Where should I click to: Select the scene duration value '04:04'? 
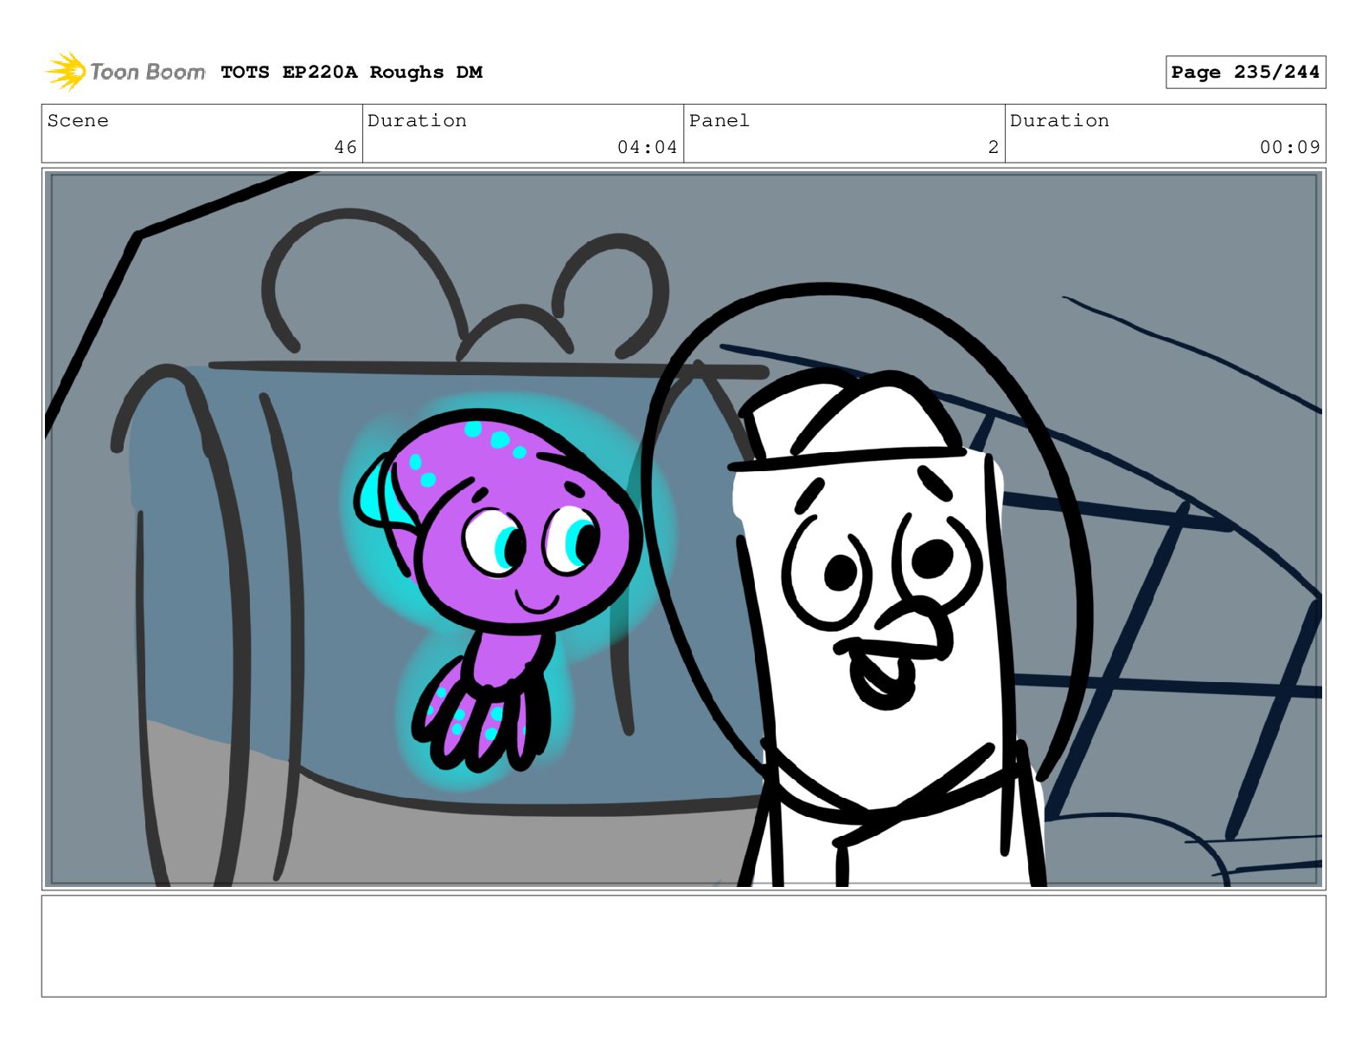(647, 148)
